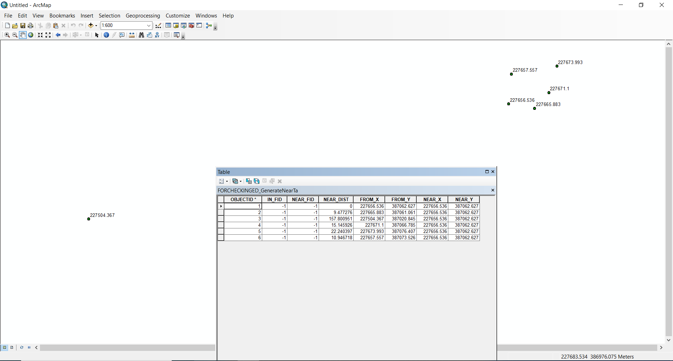This screenshot has height=361, width=673.
Task: Open the Insert menu
Action: [x=87, y=16]
